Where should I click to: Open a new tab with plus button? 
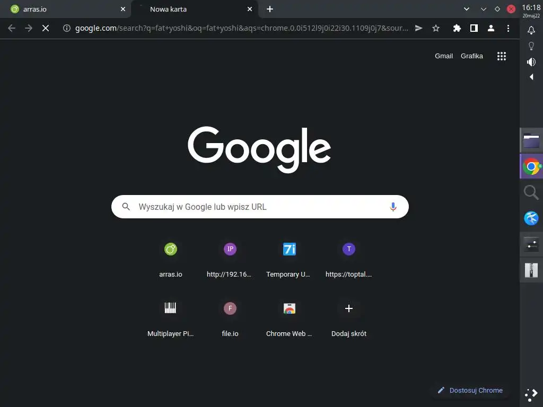270,10
